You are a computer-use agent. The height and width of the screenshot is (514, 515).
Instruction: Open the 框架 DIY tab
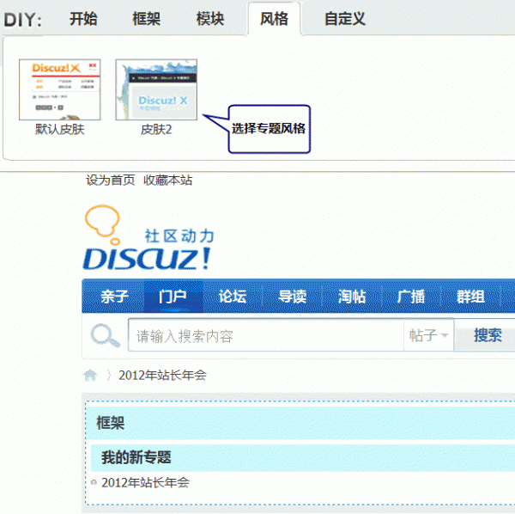click(147, 19)
